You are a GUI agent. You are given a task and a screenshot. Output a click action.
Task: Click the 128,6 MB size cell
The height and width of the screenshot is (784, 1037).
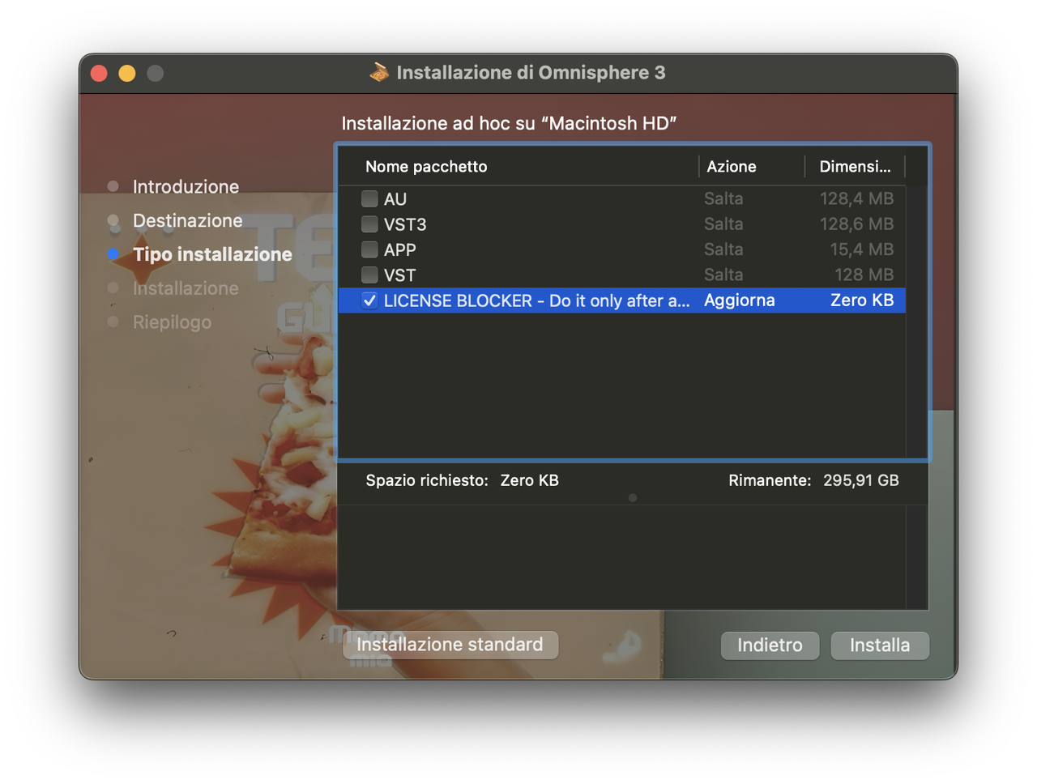click(x=856, y=224)
